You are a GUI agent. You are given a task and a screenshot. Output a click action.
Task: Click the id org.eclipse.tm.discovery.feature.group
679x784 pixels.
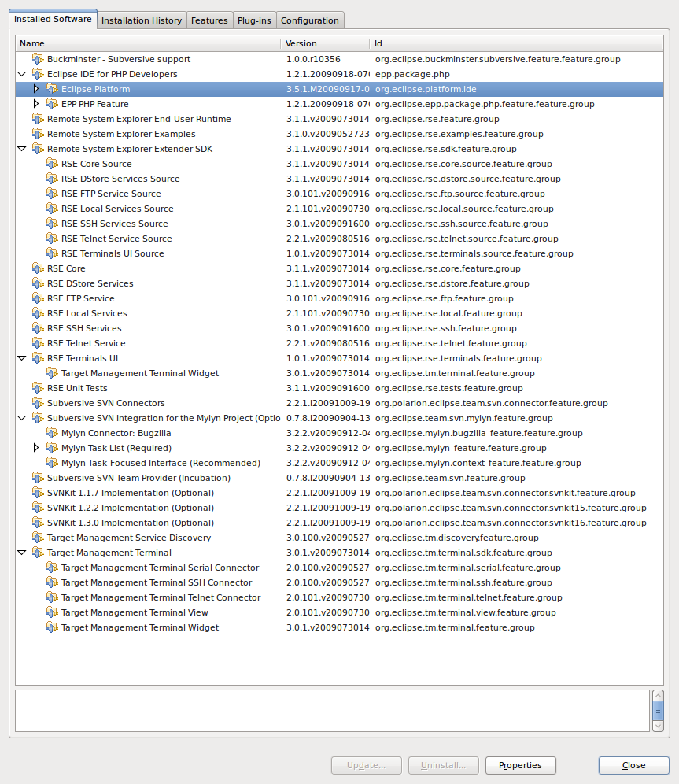click(x=456, y=538)
